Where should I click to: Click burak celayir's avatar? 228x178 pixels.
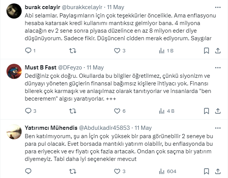pyautogui.click(x=14, y=12)
